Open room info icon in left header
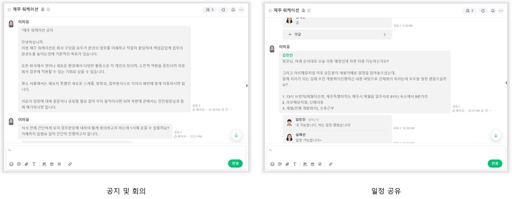This screenshot has width=512, height=199. (x=49, y=10)
